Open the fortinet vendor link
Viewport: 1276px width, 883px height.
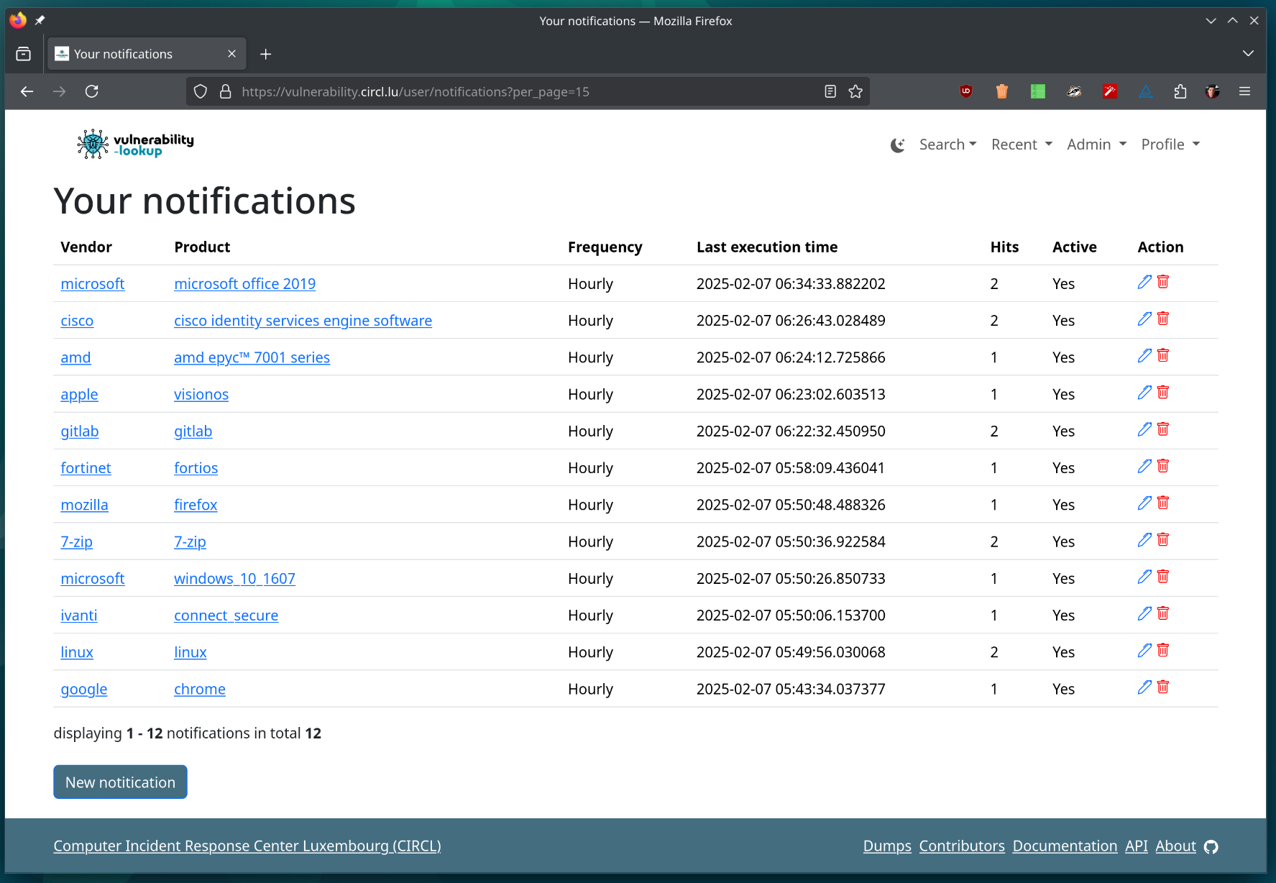pyautogui.click(x=86, y=468)
